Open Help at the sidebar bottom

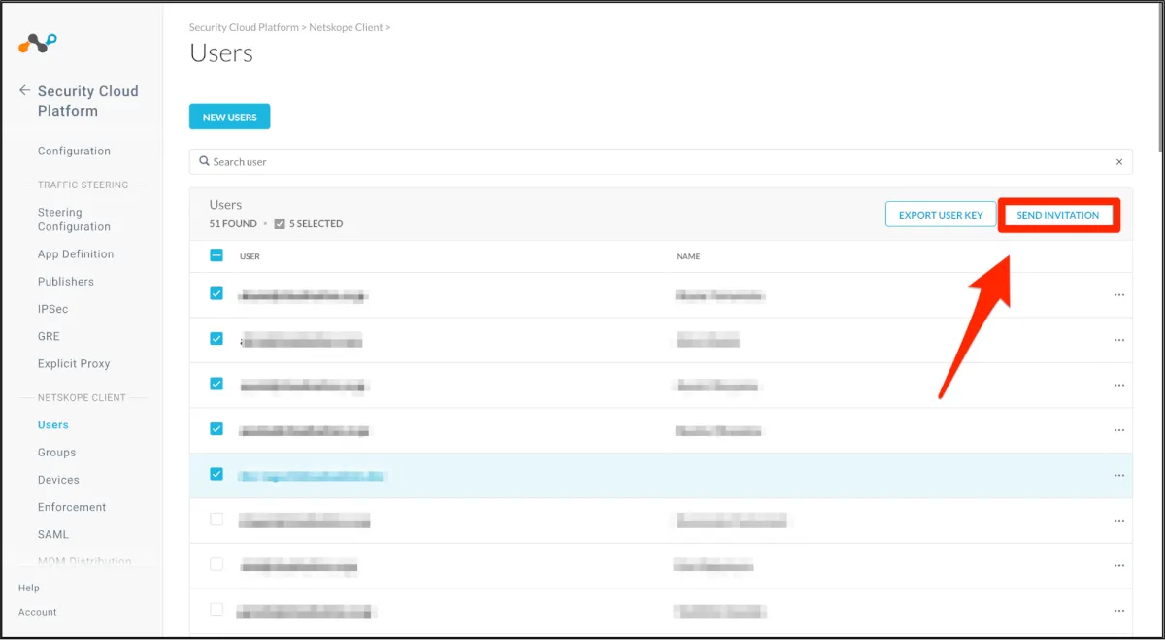29,588
